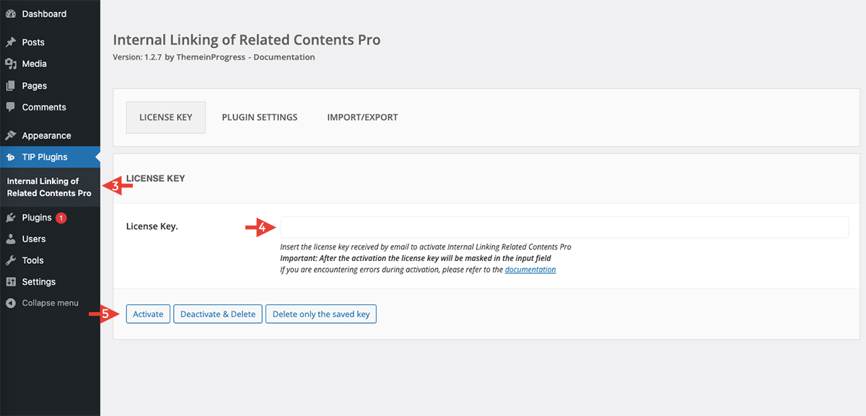Click the Dashboard gauge icon
Screen dimensions: 866x416
click(x=11, y=14)
